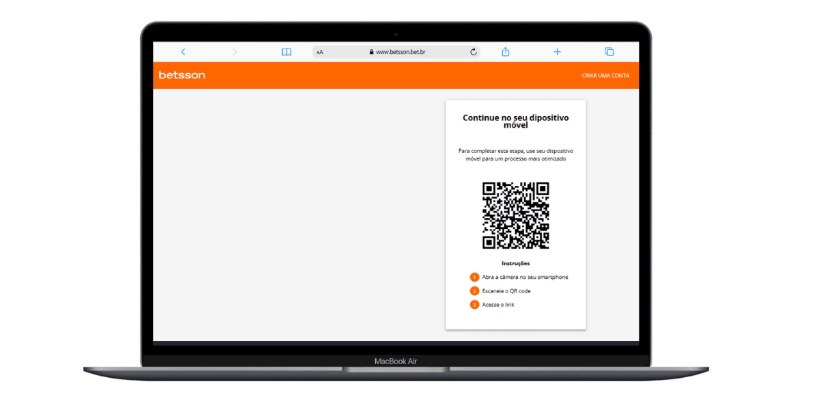Open the share sheet icon
Screen dimensions: 820x410
point(506,51)
